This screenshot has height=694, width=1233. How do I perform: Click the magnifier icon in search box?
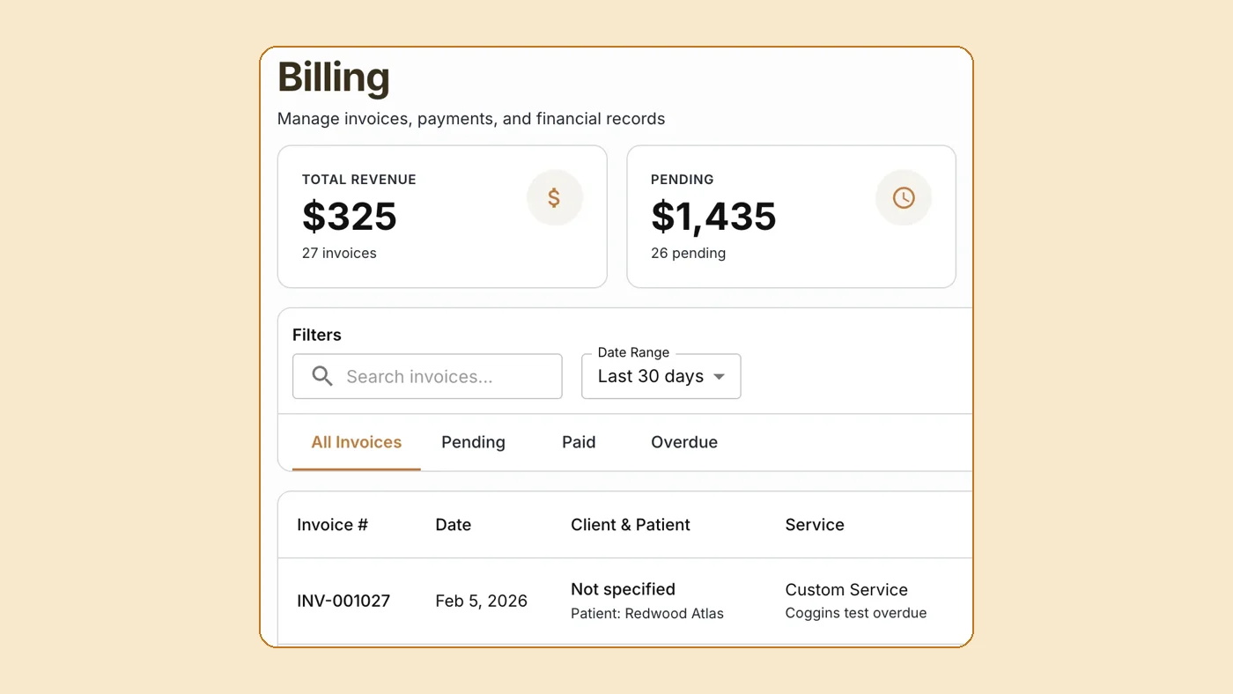click(x=322, y=376)
